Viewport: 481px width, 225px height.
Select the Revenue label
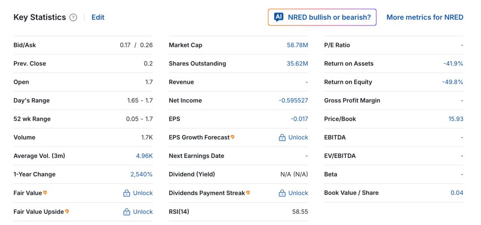[181, 82]
